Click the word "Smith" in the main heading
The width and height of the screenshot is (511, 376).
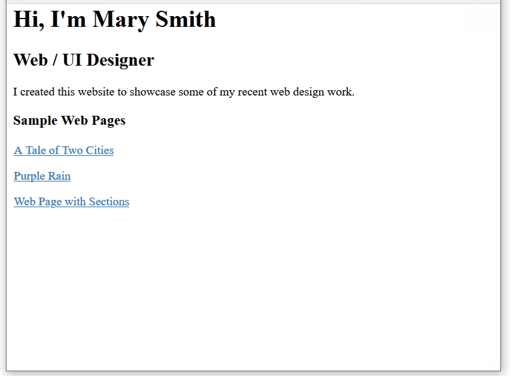(x=185, y=20)
